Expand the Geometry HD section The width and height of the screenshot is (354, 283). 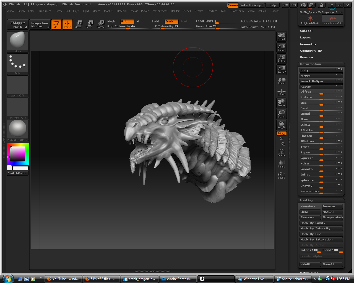[x=311, y=51]
